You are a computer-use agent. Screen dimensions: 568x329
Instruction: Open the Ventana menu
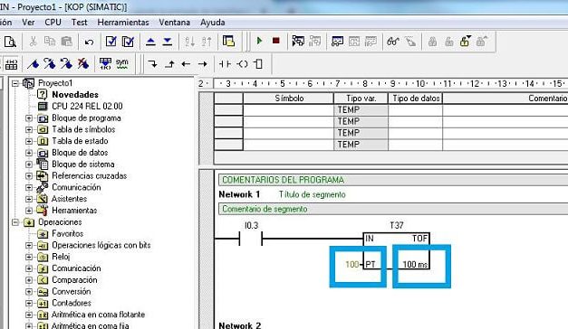tap(174, 23)
